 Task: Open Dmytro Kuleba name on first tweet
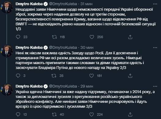coord(29,4)
